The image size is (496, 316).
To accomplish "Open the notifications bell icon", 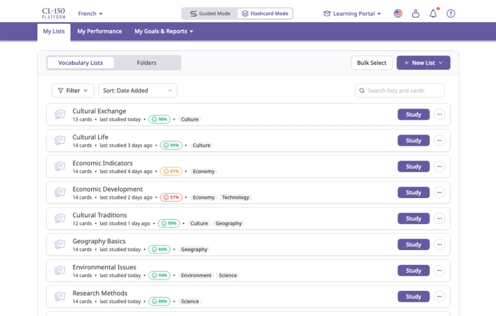I will [433, 14].
